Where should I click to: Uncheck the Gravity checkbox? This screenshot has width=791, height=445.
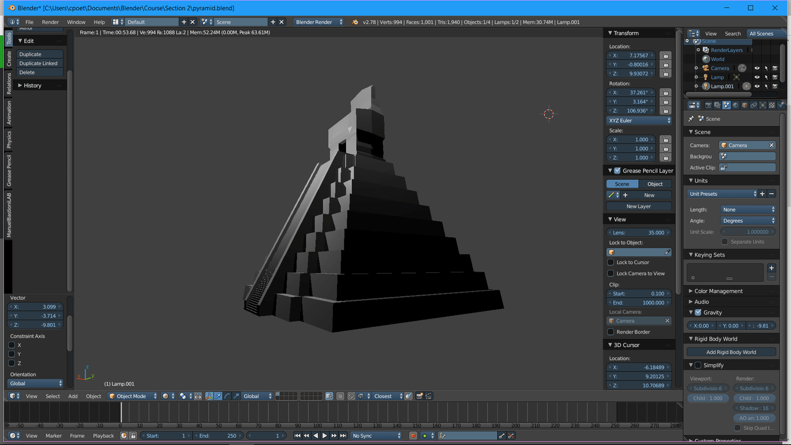698,313
